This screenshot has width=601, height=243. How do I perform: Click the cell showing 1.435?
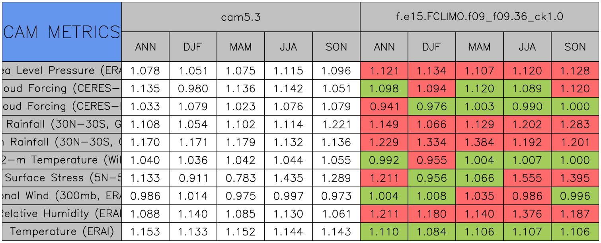tap(289, 178)
